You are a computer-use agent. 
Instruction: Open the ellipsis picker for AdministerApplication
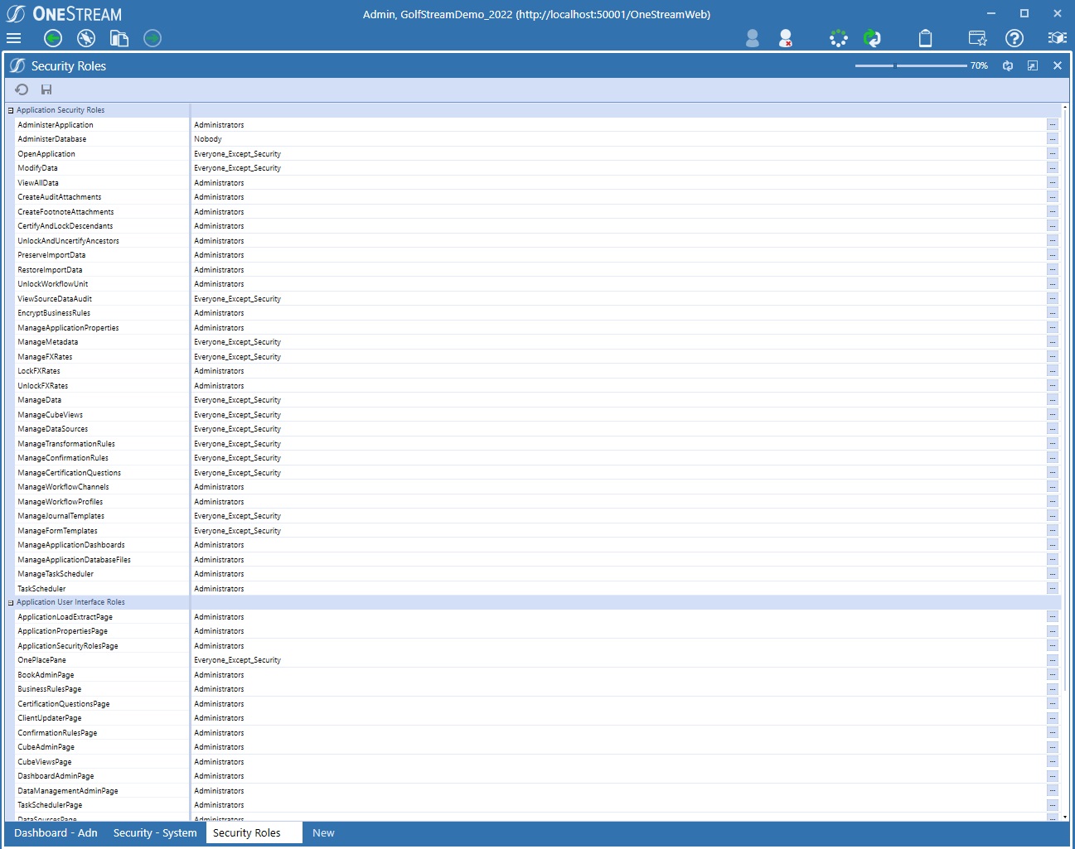tap(1053, 125)
